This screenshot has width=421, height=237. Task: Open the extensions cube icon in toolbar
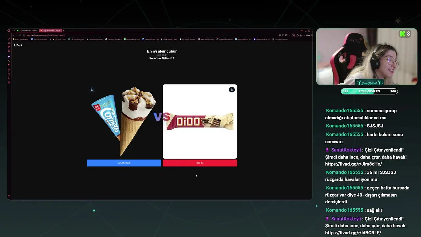click(x=297, y=35)
